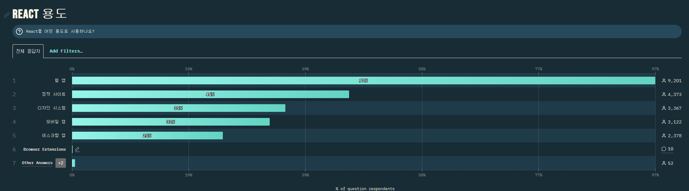689x191 pixels.
Task: Click person icon beside 4,373 count
Action: pyautogui.click(x=664, y=94)
